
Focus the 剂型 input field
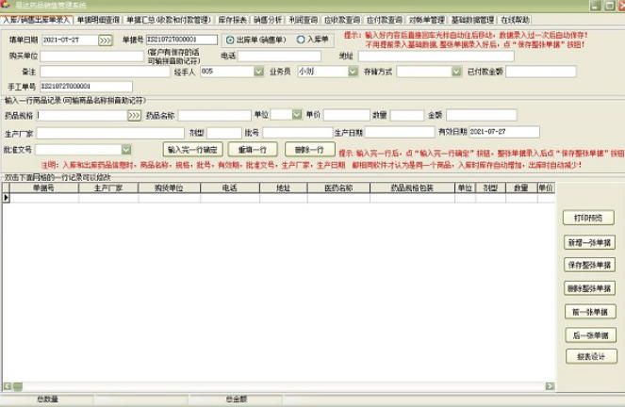[224, 133]
